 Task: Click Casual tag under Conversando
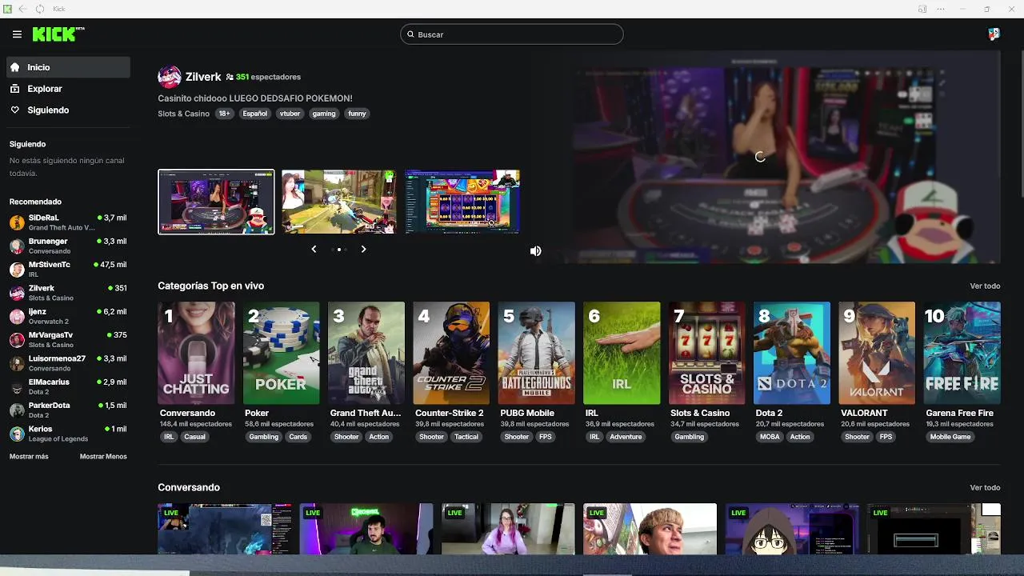tap(195, 437)
